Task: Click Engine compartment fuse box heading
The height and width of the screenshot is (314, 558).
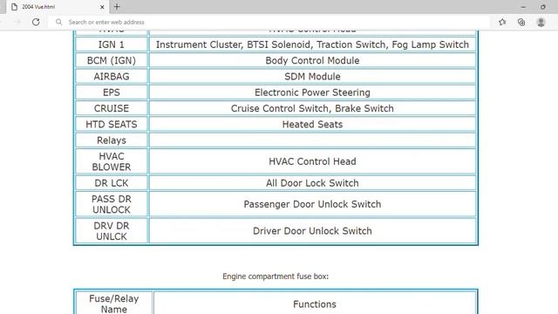Action: (276, 276)
